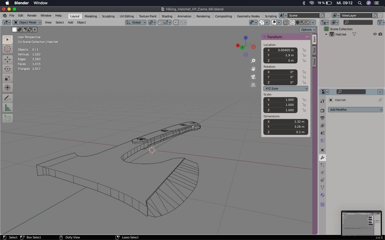Screen dimensions: 385x240
Task: Open macOS Spotlight search icon
Action: (360, 3)
